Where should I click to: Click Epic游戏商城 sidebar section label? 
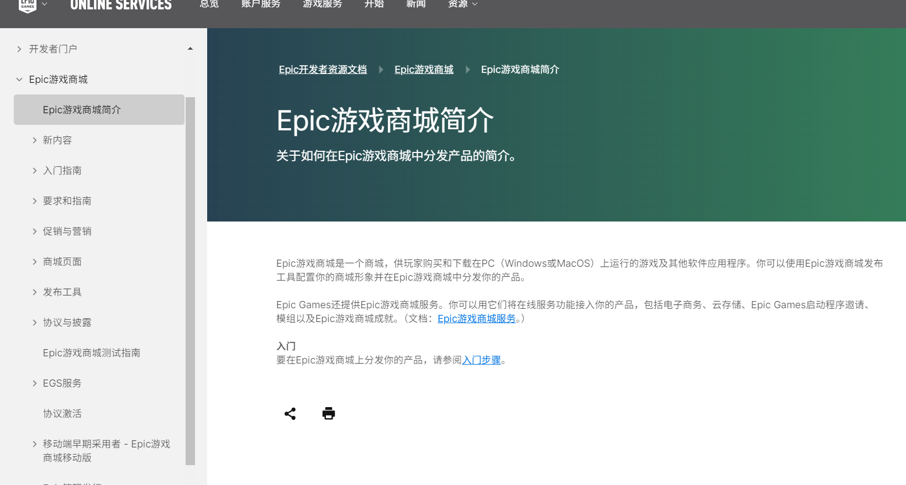click(x=59, y=80)
